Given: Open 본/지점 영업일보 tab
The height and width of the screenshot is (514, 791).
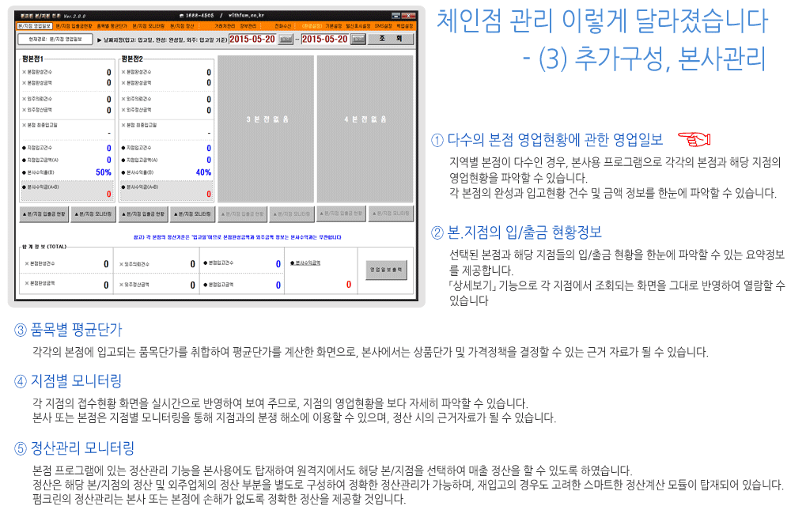Looking at the screenshot, I should [34, 26].
